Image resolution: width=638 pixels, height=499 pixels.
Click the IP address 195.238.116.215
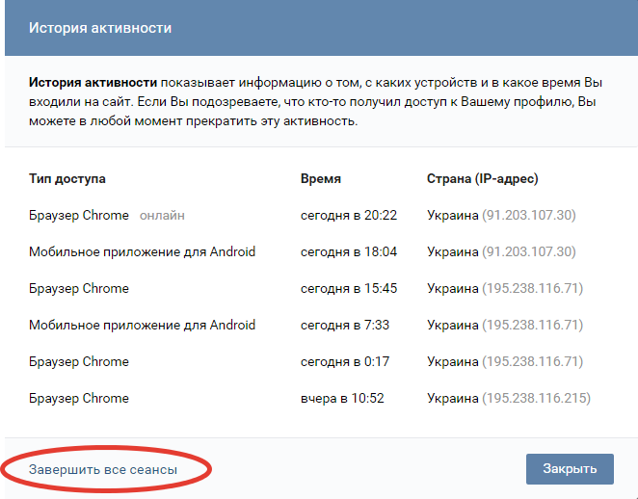coord(536,399)
